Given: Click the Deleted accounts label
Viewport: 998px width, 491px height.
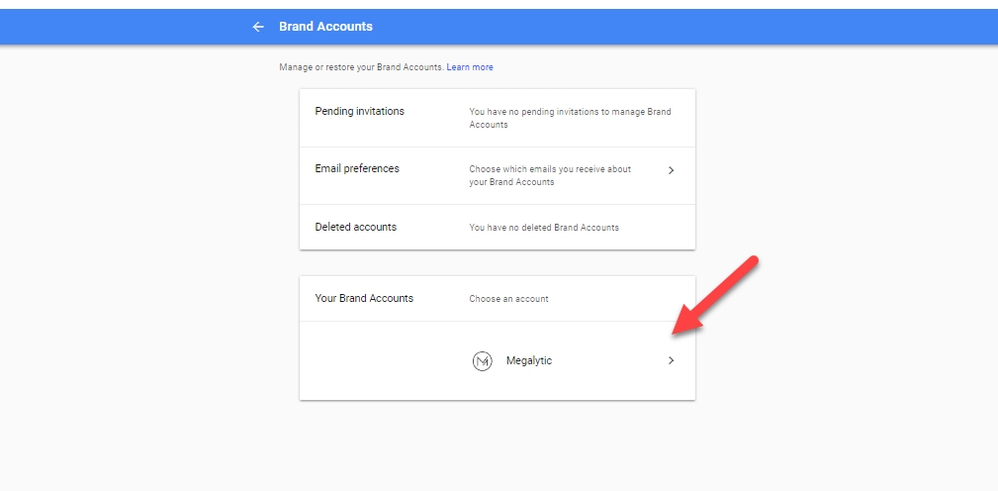Looking at the screenshot, I should pyautogui.click(x=355, y=227).
